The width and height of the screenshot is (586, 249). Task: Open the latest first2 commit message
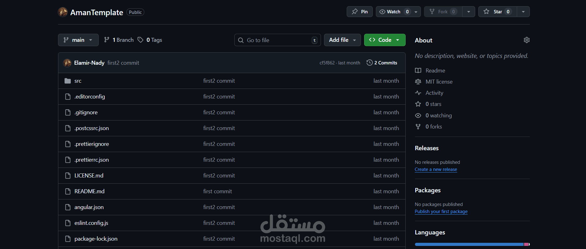pos(123,63)
